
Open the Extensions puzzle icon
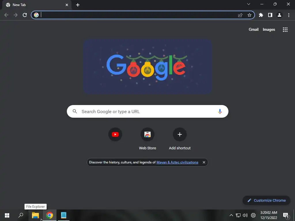261,15
